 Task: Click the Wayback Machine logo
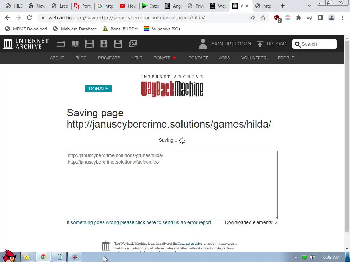click(x=172, y=86)
